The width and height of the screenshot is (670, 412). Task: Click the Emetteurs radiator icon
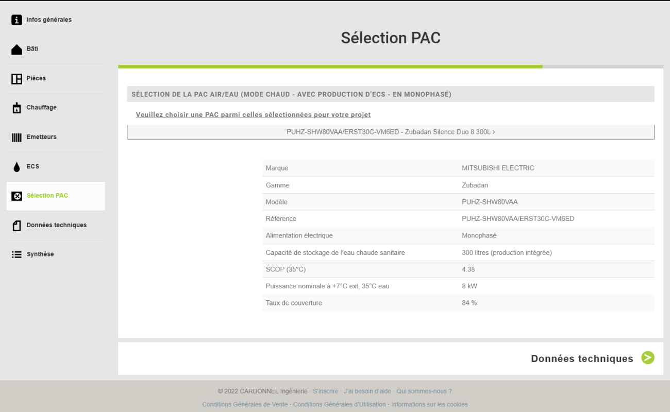(x=17, y=138)
